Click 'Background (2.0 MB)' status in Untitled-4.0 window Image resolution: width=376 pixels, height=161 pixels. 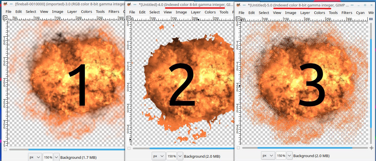tap(202, 156)
